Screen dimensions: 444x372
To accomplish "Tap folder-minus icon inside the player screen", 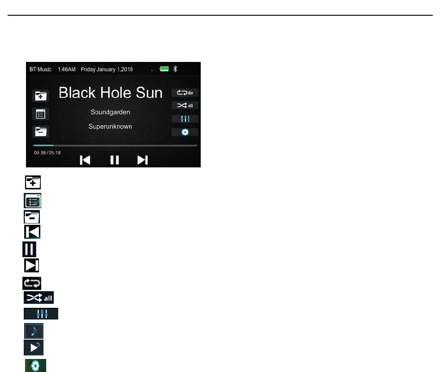I will [x=40, y=131].
